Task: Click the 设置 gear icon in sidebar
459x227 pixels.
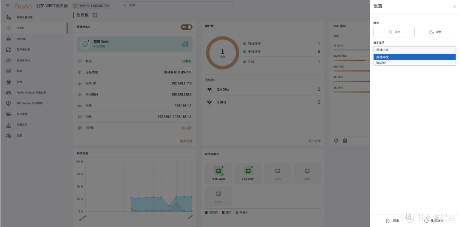Action: click(8, 135)
